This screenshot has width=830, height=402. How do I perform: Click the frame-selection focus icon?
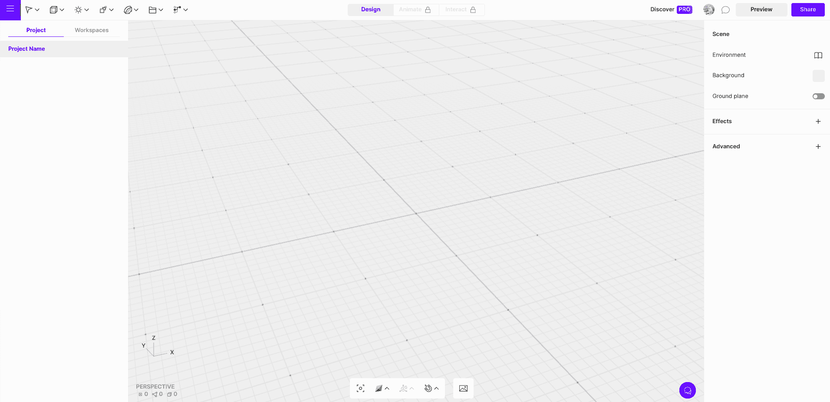point(360,389)
